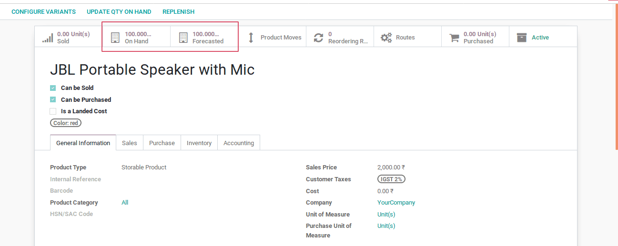The height and width of the screenshot is (246, 618).
Task: Click the IGST 2% customer tax tag
Action: point(391,179)
